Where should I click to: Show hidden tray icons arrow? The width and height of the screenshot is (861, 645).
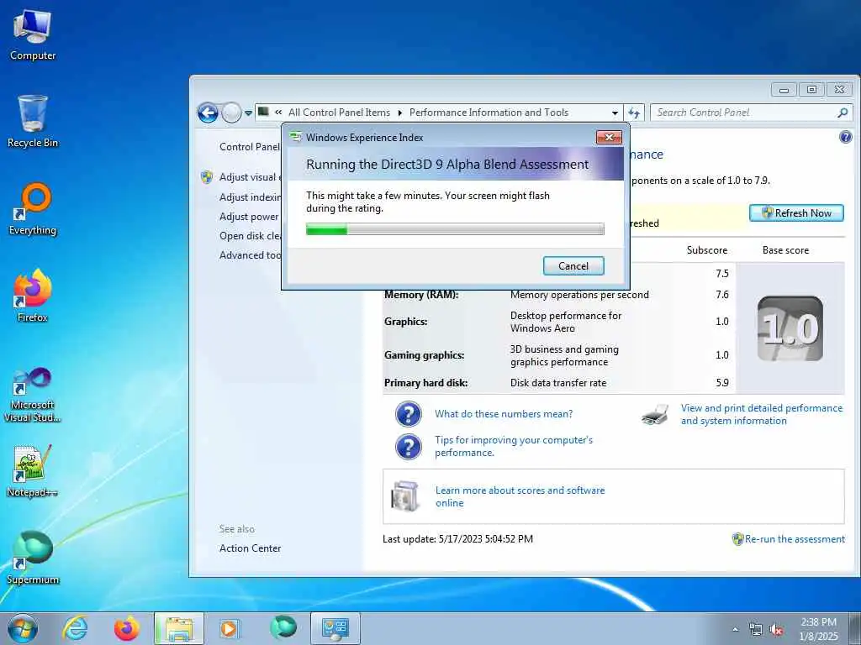[x=735, y=629]
